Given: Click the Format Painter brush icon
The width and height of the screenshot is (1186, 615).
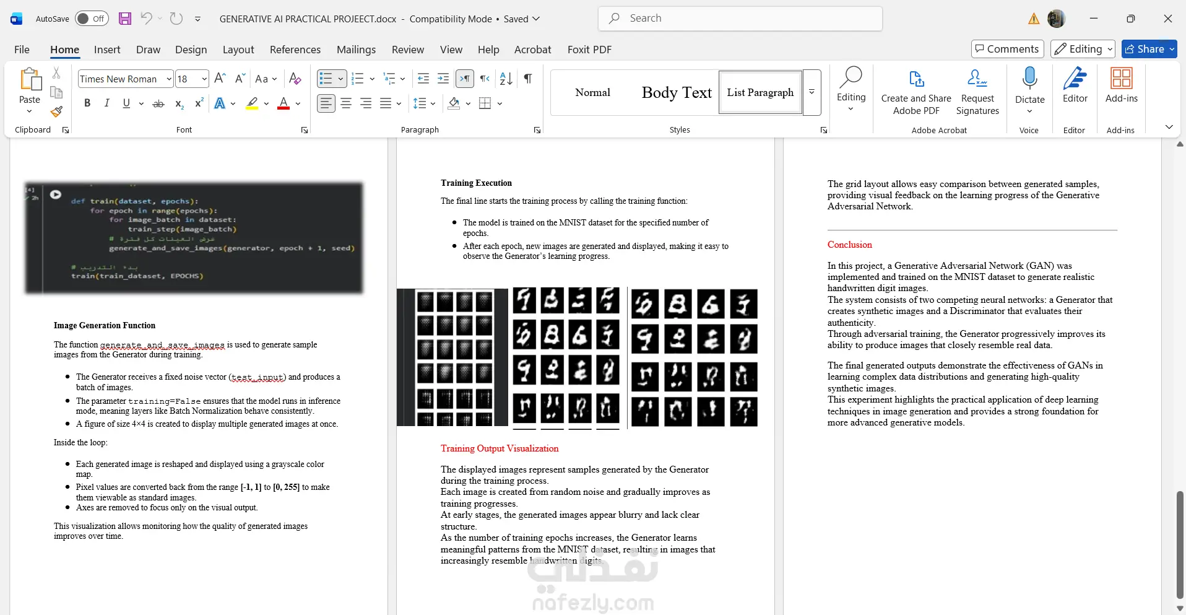Looking at the screenshot, I should tap(56, 111).
